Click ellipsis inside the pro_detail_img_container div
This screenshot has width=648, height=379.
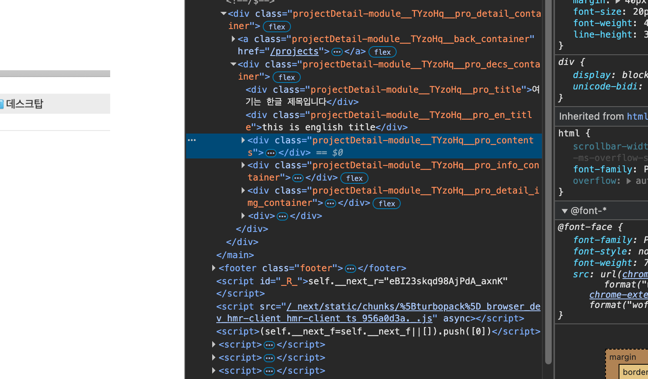[330, 203]
